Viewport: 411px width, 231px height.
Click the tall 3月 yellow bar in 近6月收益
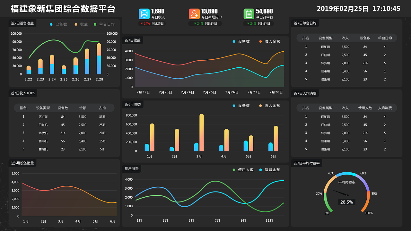point(202,133)
